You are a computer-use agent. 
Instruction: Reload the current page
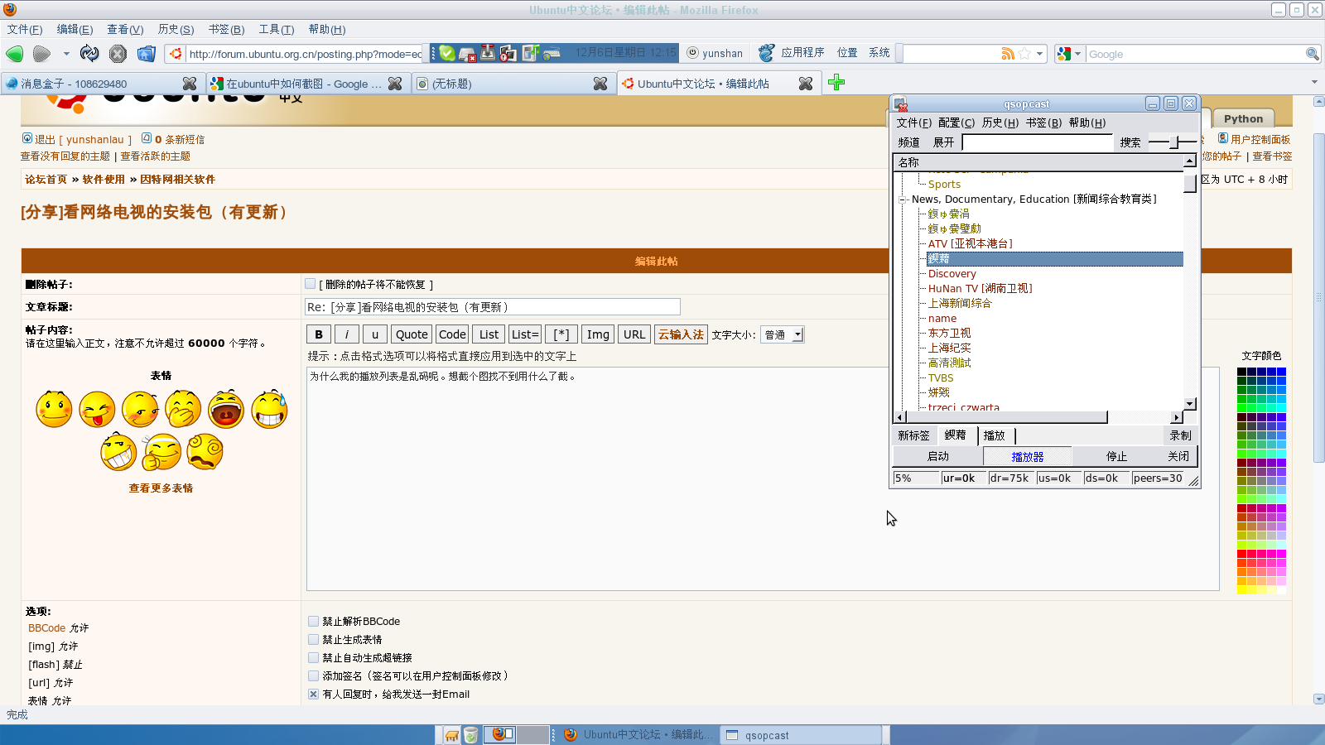[x=89, y=54]
